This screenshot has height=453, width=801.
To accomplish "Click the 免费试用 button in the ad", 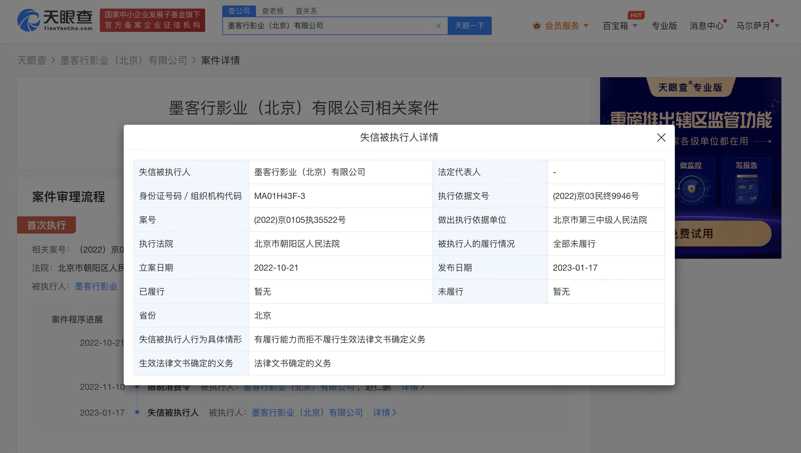I will coord(723,234).
